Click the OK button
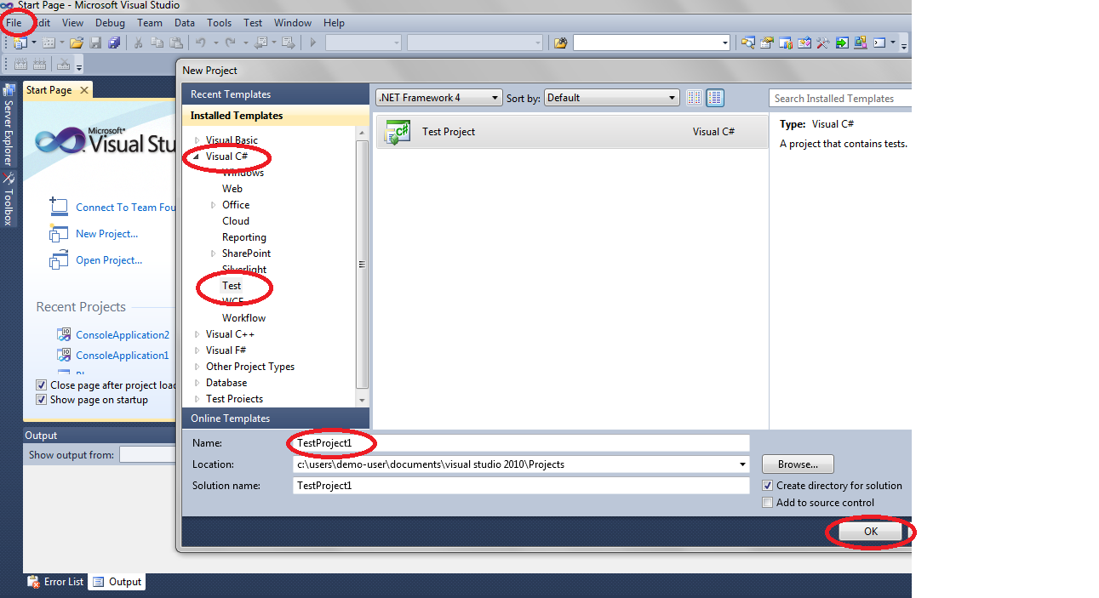Viewport: 1099px width, 598px height. (870, 532)
